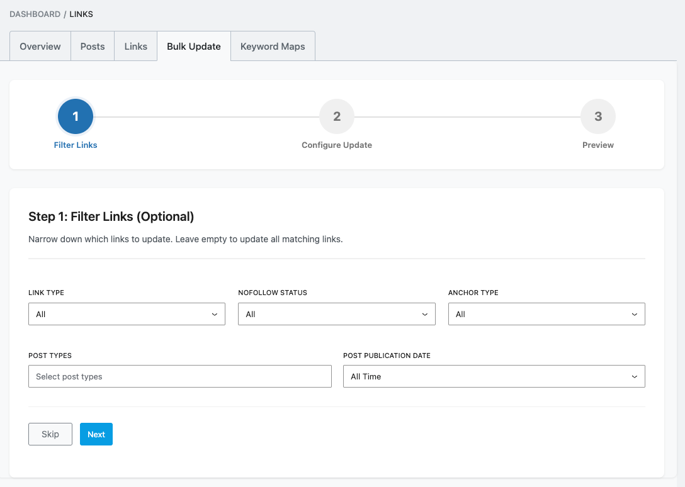Click the Dashboard breadcrumb link
The width and height of the screenshot is (685, 487).
34,14
